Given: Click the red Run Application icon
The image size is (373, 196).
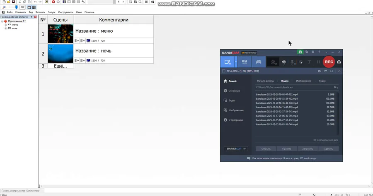Looking at the screenshot, I should pyautogui.click(x=53, y=2).
